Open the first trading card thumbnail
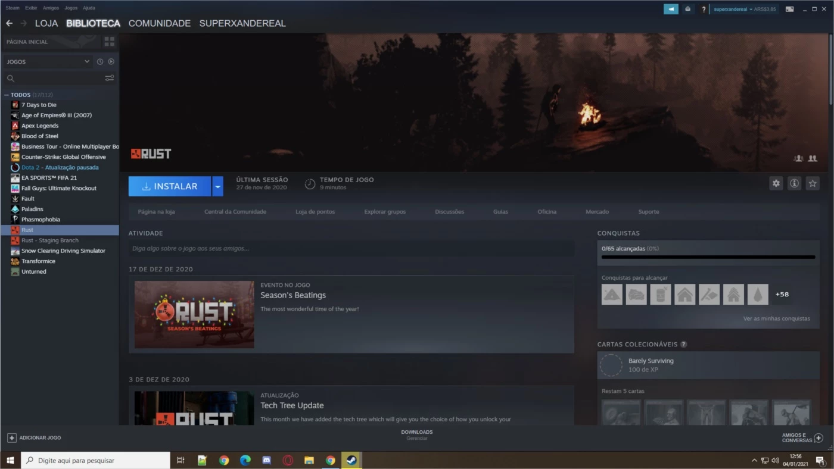This screenshot has height=469, width=834. point(621,412)
